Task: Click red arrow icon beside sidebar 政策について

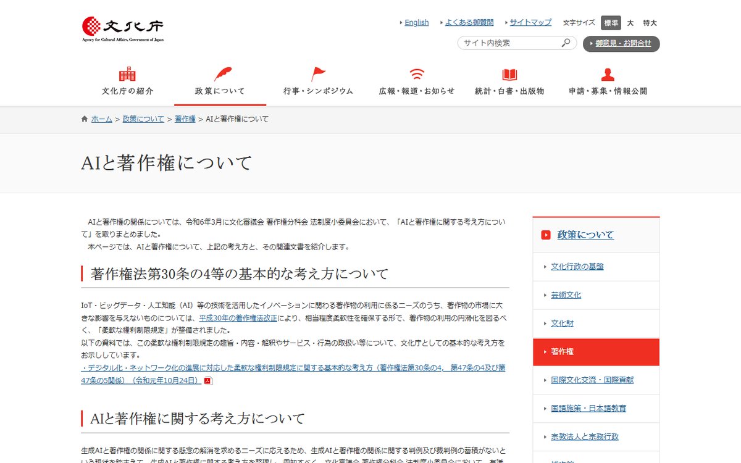Action: 546,235
